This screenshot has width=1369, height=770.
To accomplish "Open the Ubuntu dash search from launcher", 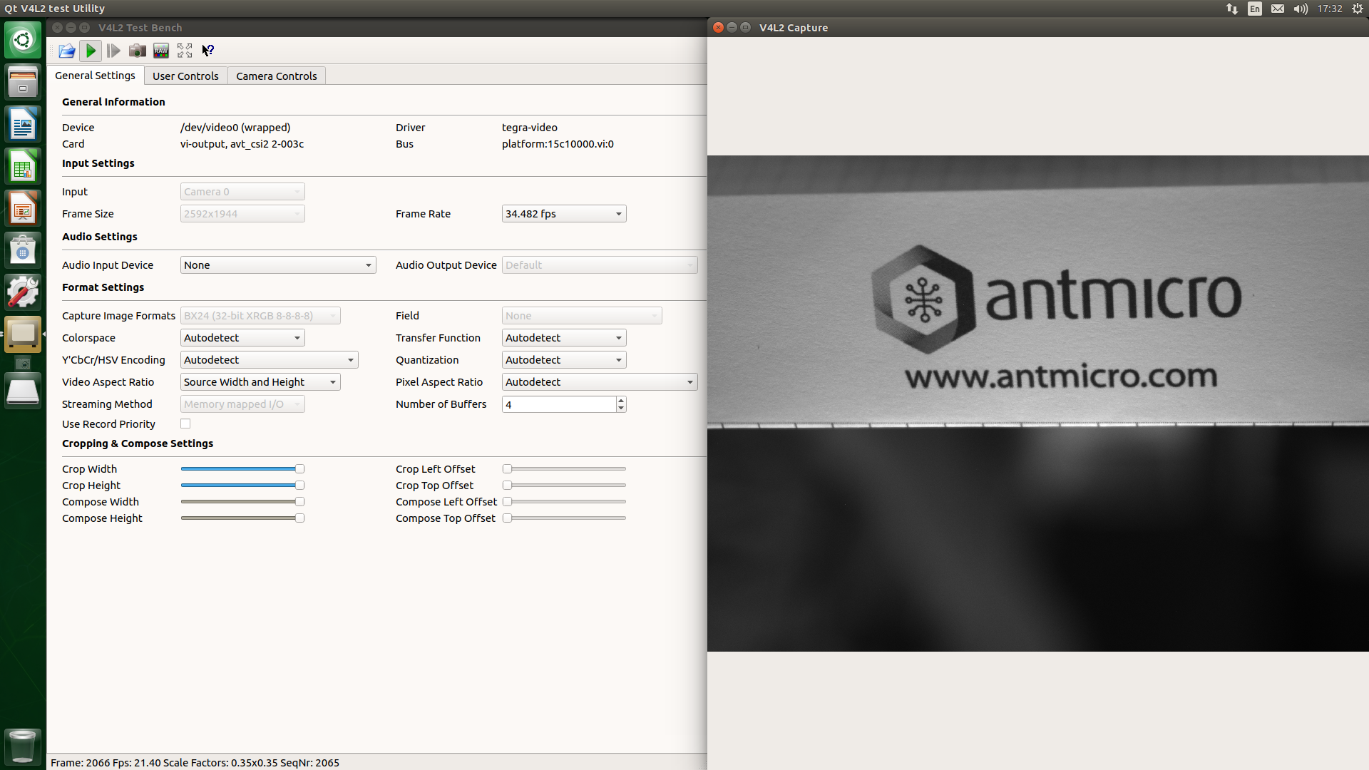I will click(23, 40).
